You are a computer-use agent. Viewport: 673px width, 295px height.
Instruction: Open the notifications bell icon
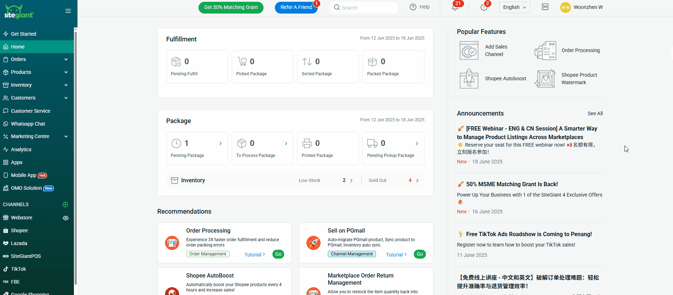[455, 7]
